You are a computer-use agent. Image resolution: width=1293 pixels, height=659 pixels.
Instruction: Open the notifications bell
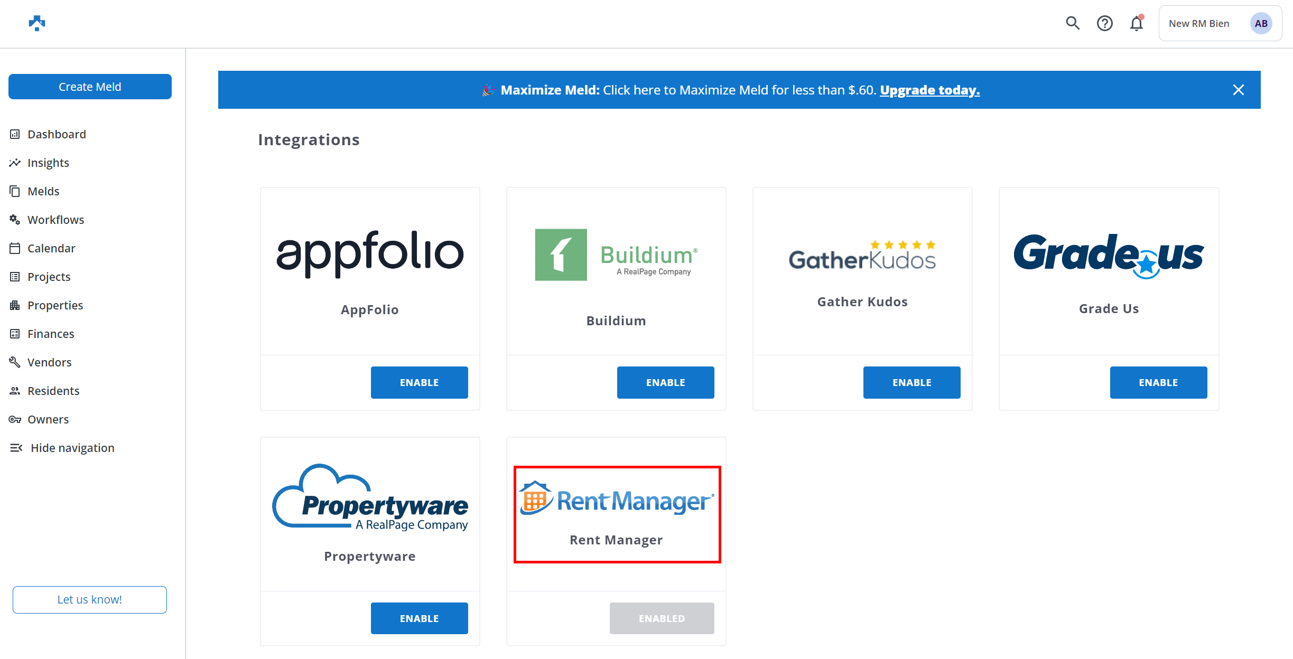pyautogui.click(x=1137, y=24)
